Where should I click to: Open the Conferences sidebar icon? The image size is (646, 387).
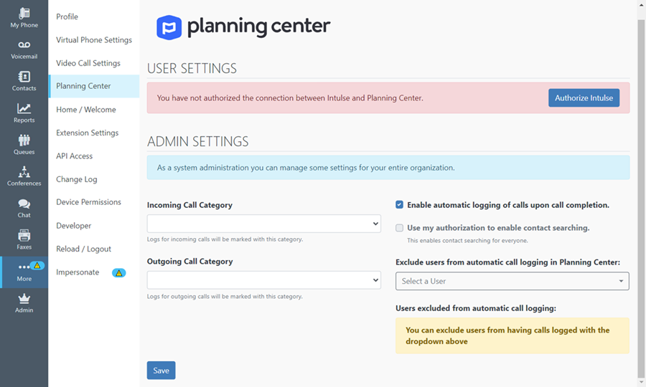click(x=24, y=171)
